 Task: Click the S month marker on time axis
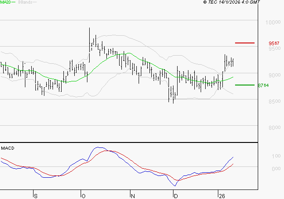point(36,196)
